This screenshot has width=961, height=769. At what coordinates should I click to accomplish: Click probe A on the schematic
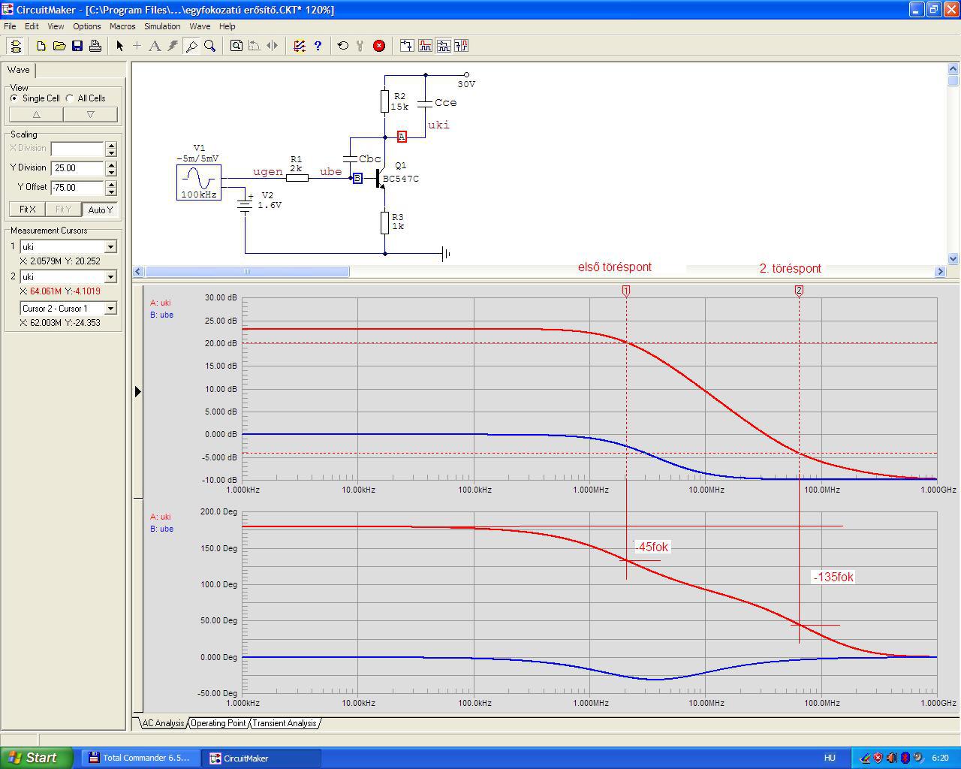(402, 137)
